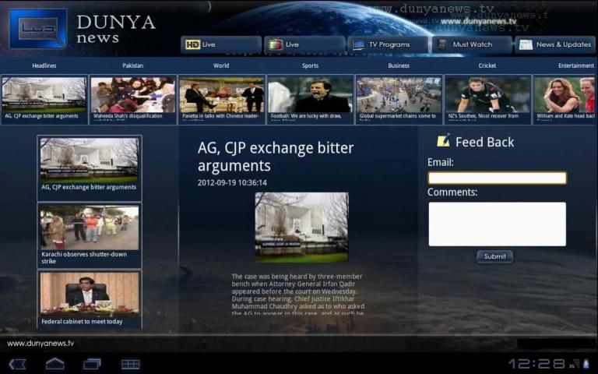Viewport: 598px width, 374px height.
Task: Tap the Android back navigation icon
Action: coord(17,364)
